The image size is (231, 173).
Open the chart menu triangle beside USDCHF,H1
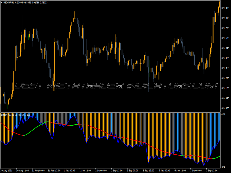click(x=2, y=3)
